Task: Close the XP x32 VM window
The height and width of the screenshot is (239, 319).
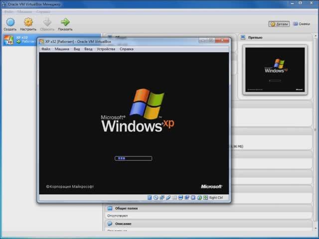Action: 222,40
